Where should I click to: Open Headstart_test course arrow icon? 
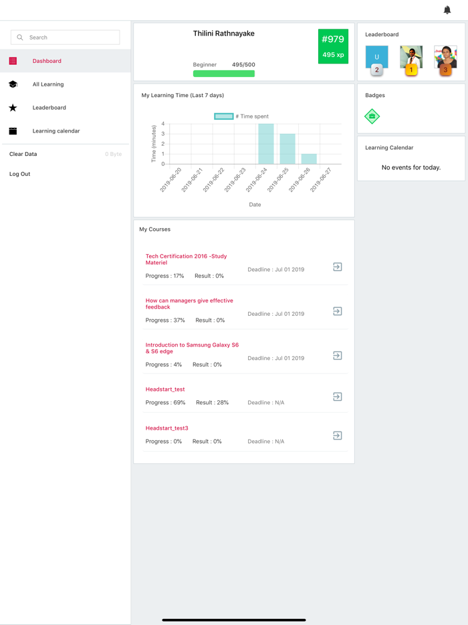tap(338, 396)
